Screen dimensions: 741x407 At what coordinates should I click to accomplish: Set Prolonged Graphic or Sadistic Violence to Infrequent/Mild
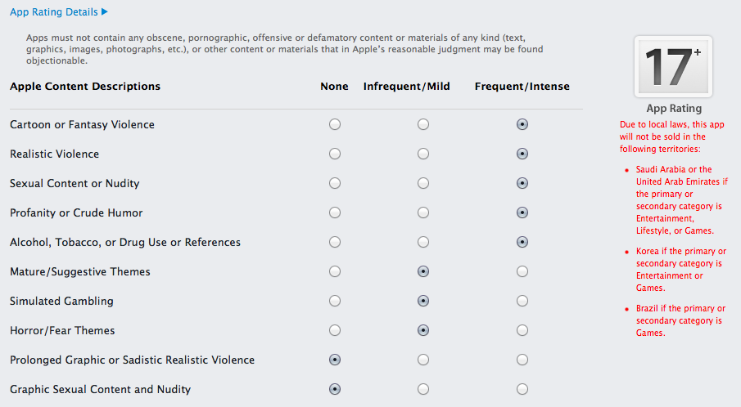click(423, 360)
